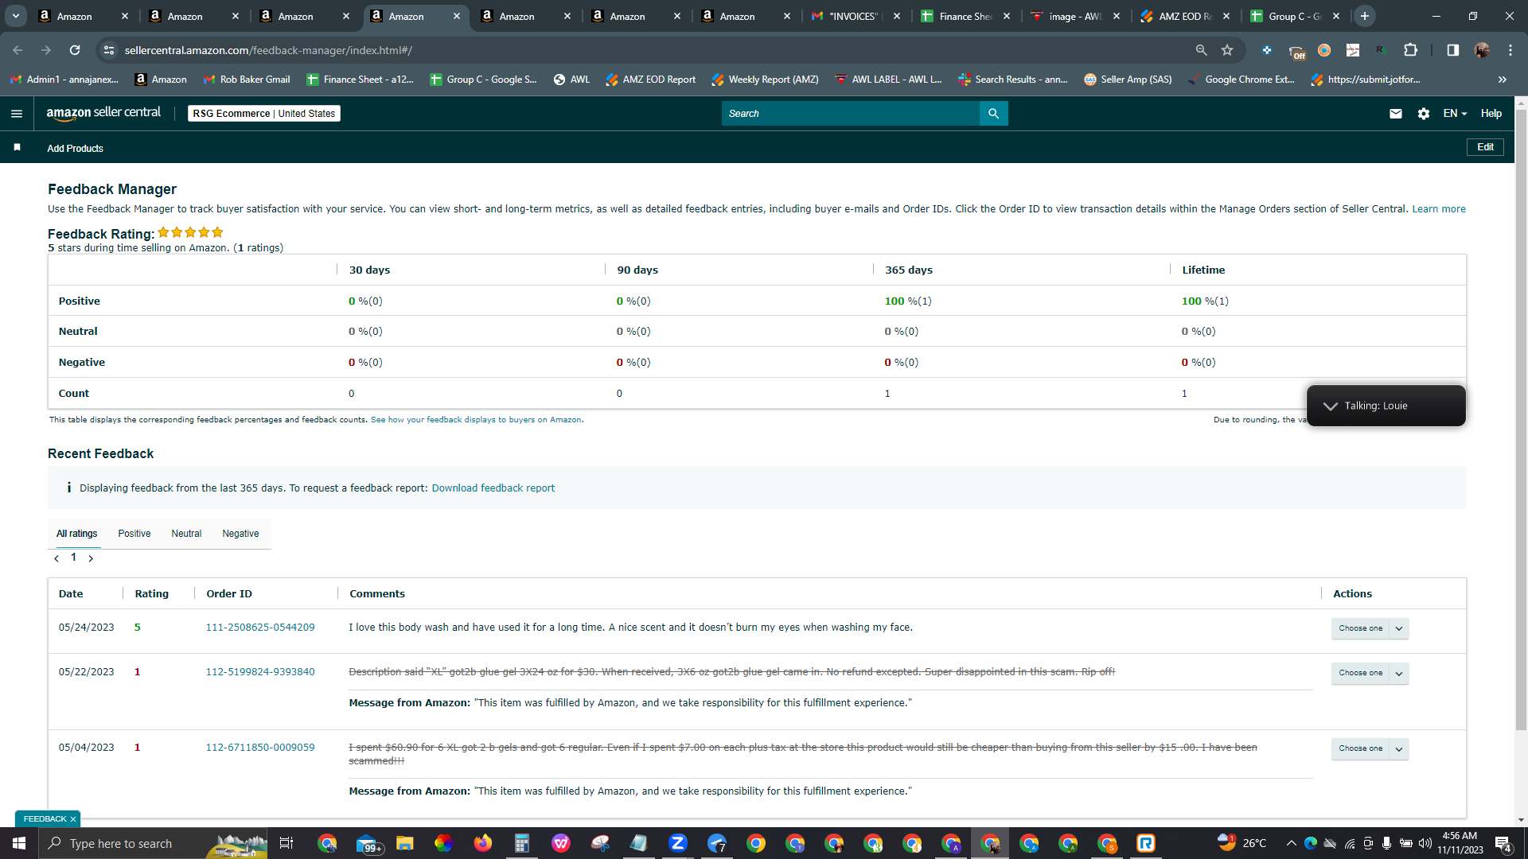Open the buyer messages envelope icon

pyautogui.click(x=1395, y=114)
